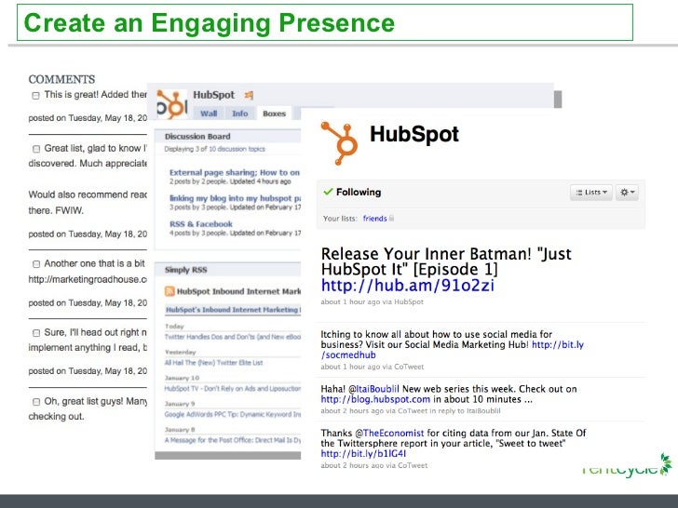
Task: Click the HubSpot logo on the Facebook page
Action: tap(171, 104)
